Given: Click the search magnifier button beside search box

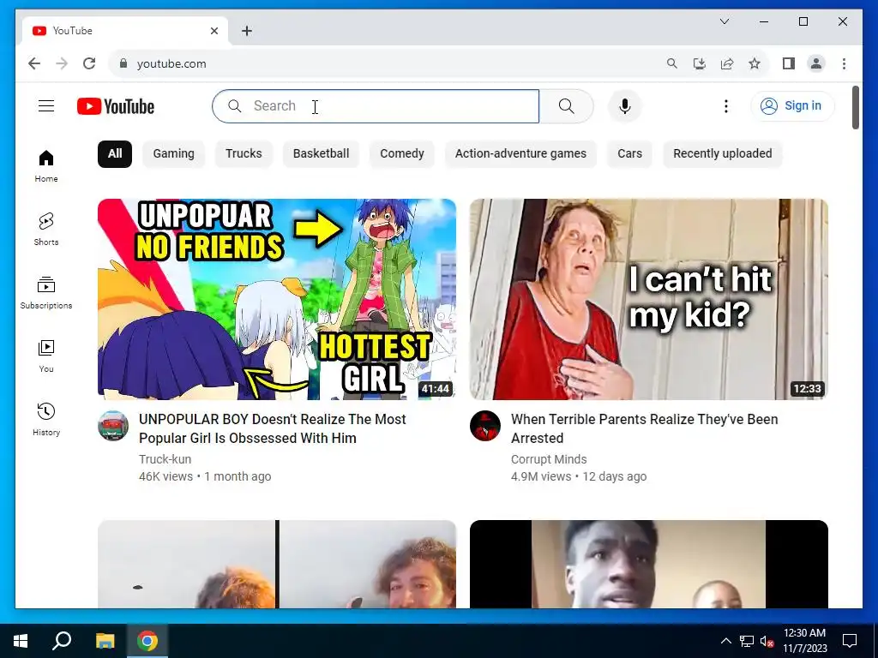Looking at the screenshot, I should tap(566, 106).
